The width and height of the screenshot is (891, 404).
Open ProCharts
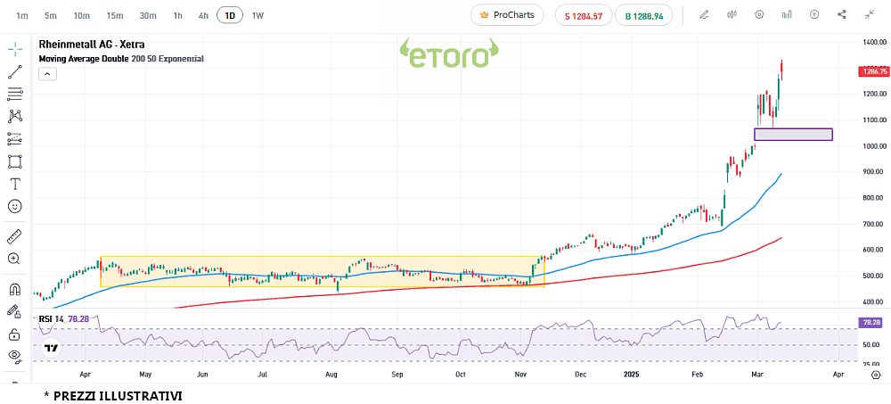(x=507, y=15)
